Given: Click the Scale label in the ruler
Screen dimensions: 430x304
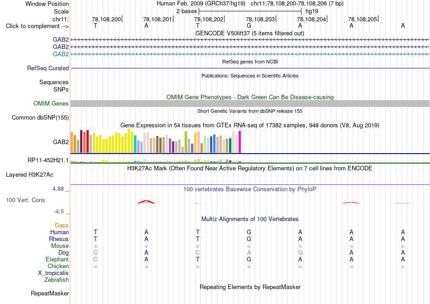Looking at the screenshot, I should pyautogui.click(x=61, y=11).
